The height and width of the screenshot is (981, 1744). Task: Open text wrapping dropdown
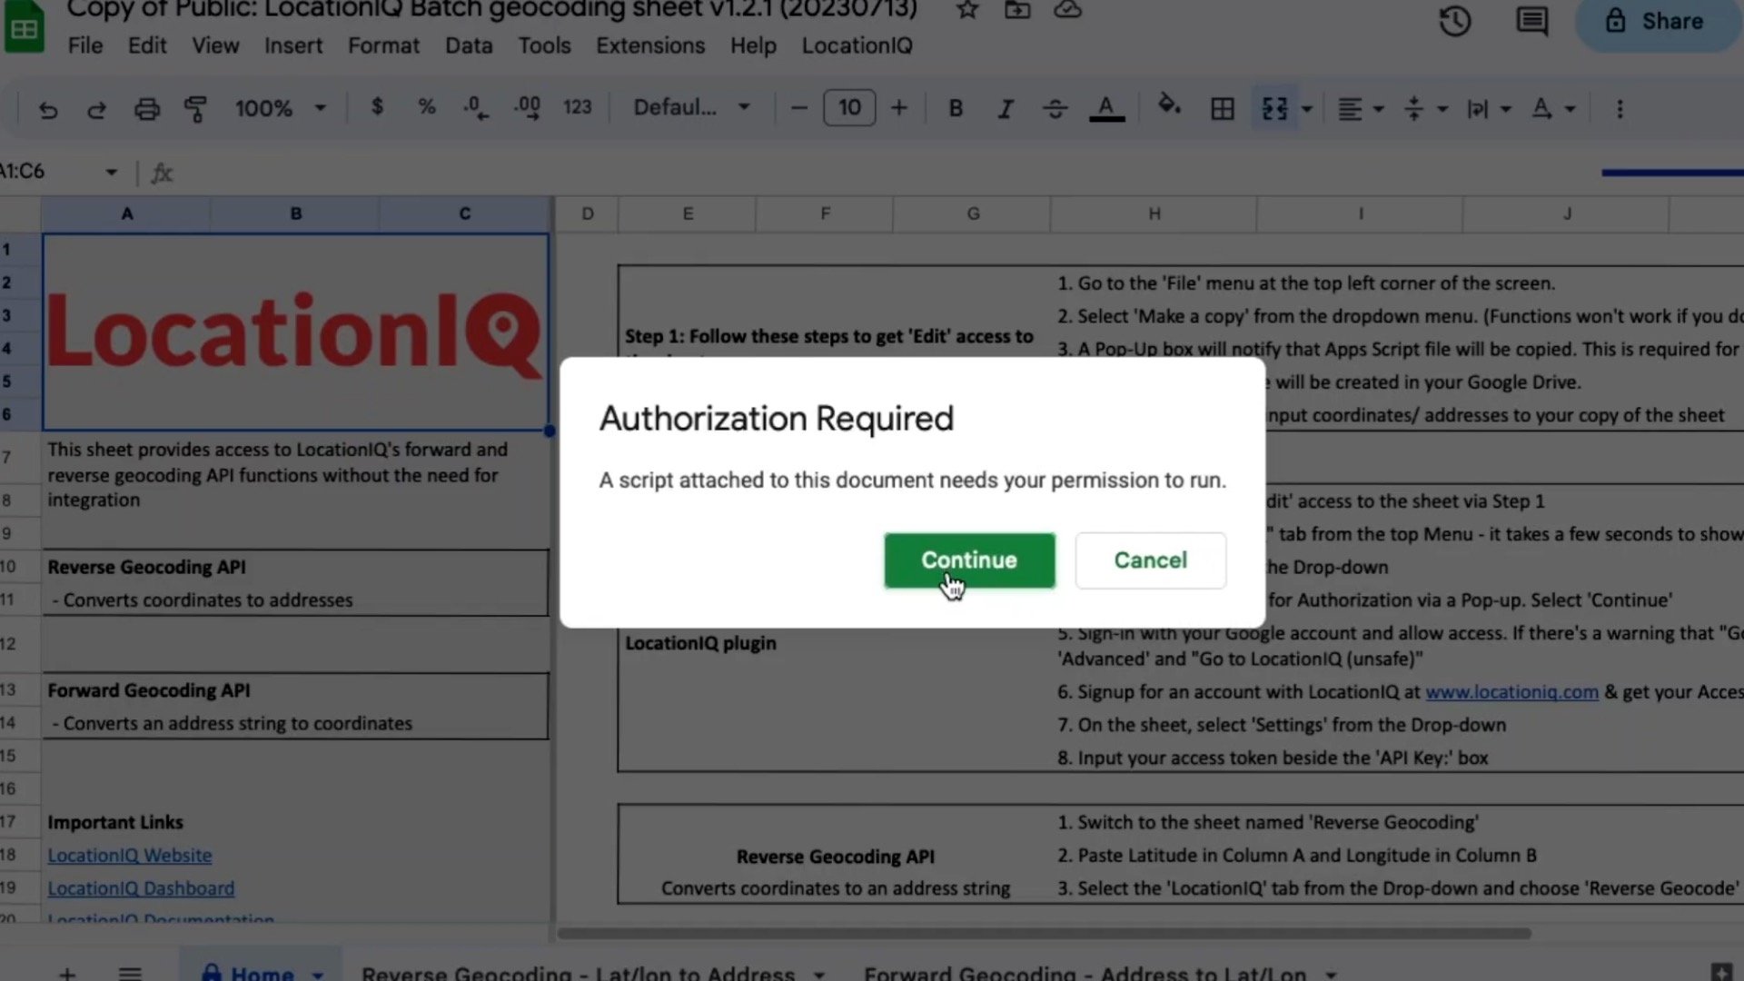1489,109
